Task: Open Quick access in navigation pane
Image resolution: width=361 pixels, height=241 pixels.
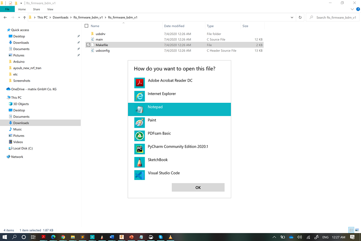Action: pos(20,30)
